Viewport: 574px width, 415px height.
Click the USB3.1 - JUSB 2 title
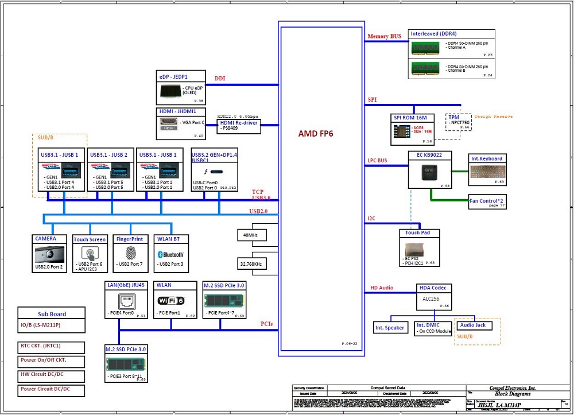pos(108,155)
